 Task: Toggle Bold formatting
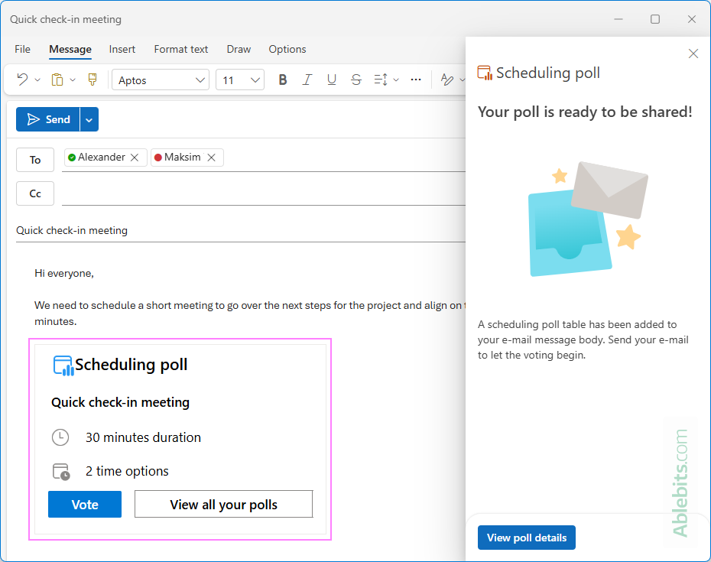pyautogui.click(x=282, y=79)
